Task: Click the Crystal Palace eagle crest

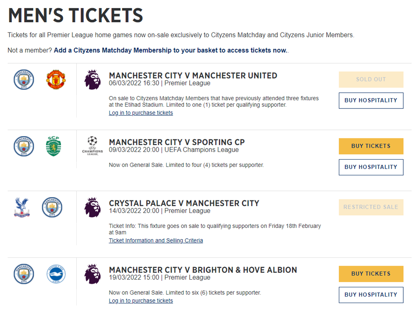Action: pos(22,207)
